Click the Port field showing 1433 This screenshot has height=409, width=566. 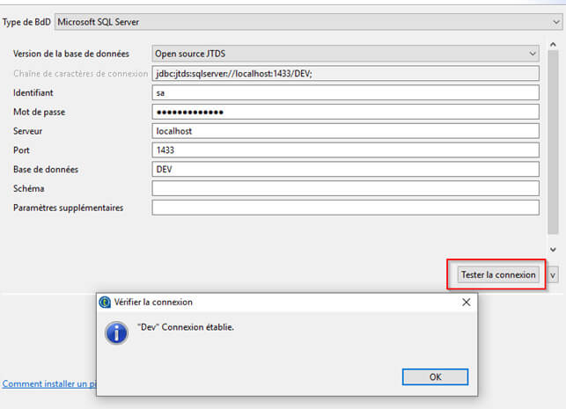point(345,150)
